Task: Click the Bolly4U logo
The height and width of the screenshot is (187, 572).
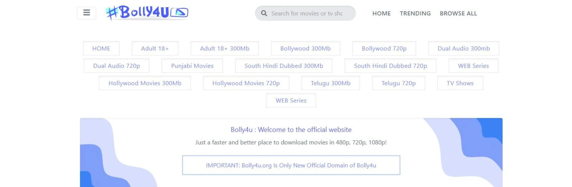Action: 147,13
